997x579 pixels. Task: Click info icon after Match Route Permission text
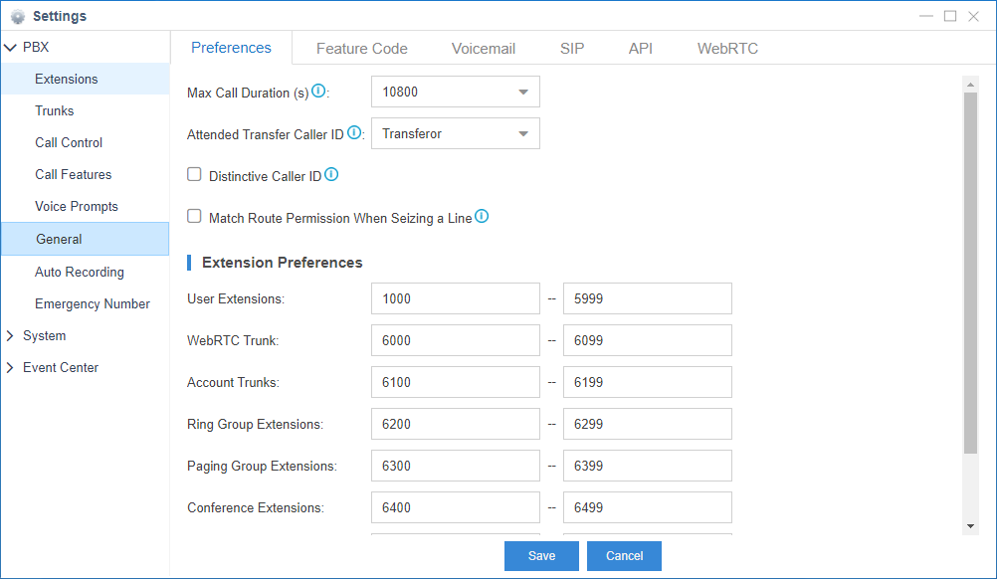pyautogui.click(x=482, y=215)
